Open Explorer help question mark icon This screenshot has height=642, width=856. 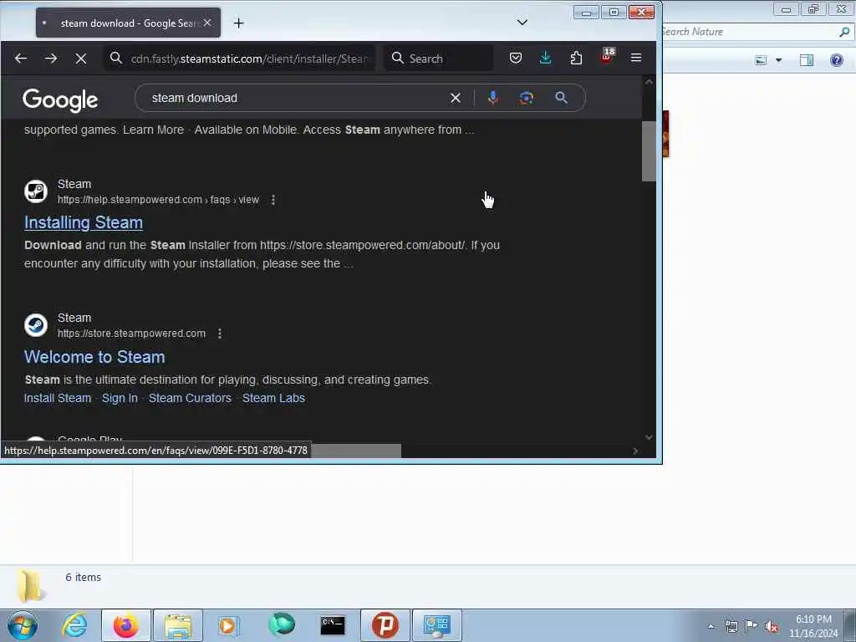(x=836, y=60)
